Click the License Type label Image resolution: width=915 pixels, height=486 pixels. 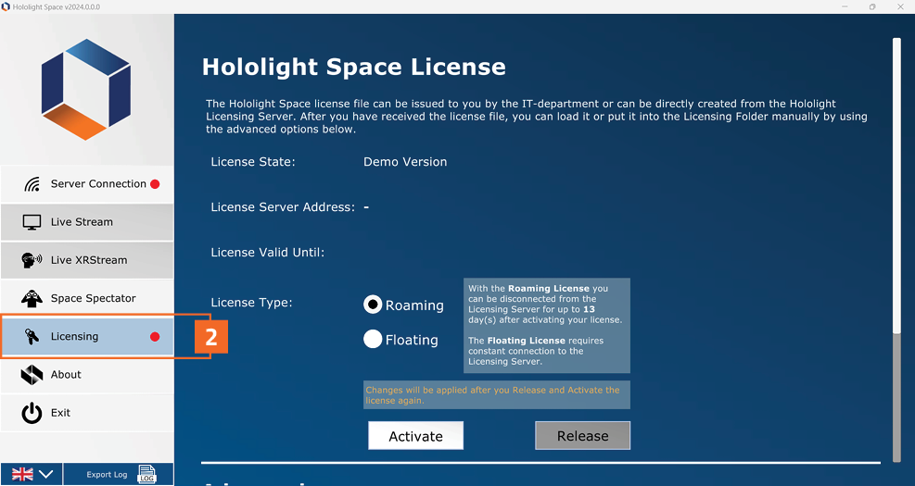tap(251, 303)
